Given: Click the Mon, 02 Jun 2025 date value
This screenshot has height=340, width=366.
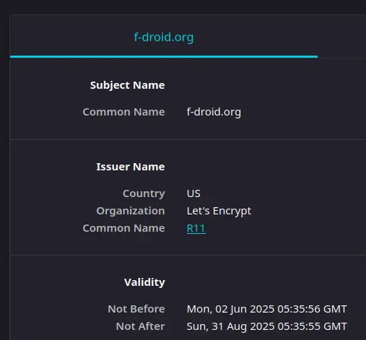Looking at the screenshot, I should (266, 309).
